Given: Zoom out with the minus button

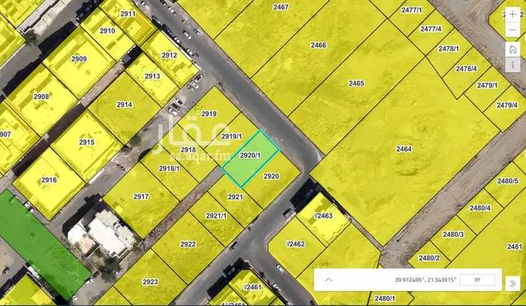Looking at the screenshot, I should point(512,30).
